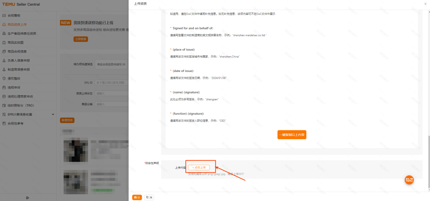Click the 商品实拍图 sidebar icon
Screen dimensions: 430x201
click(x=4, y=43)
